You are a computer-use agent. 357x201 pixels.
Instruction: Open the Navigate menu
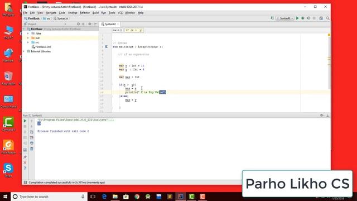pos(51,13)
